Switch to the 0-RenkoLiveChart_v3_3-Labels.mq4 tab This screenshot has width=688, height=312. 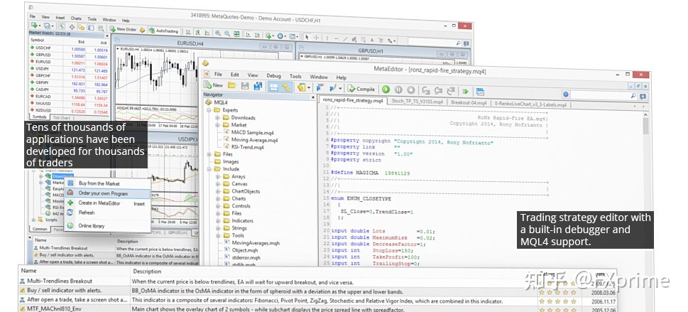530,104
